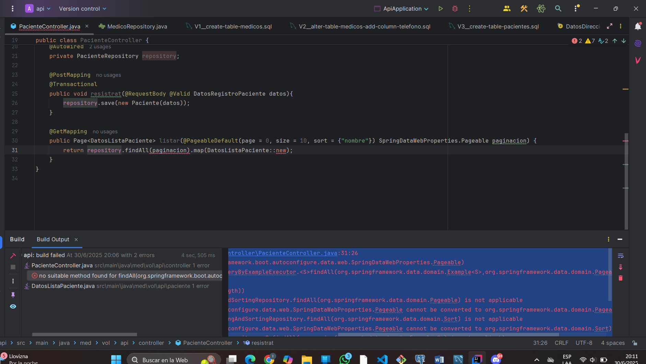Go to next highlighted error arrow
Viewport: 646px width, 364px height.
624,41
